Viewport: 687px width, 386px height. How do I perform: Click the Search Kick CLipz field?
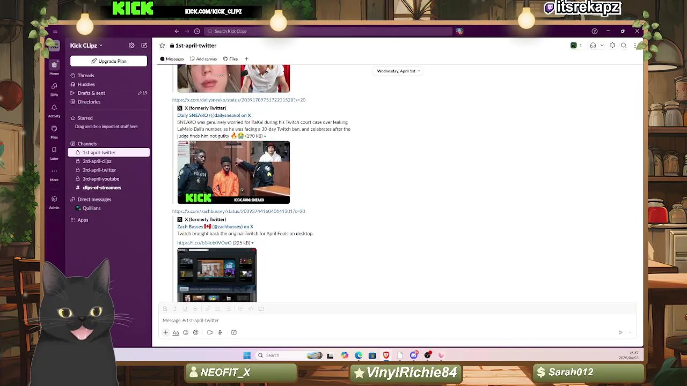(x=328, y=31)
